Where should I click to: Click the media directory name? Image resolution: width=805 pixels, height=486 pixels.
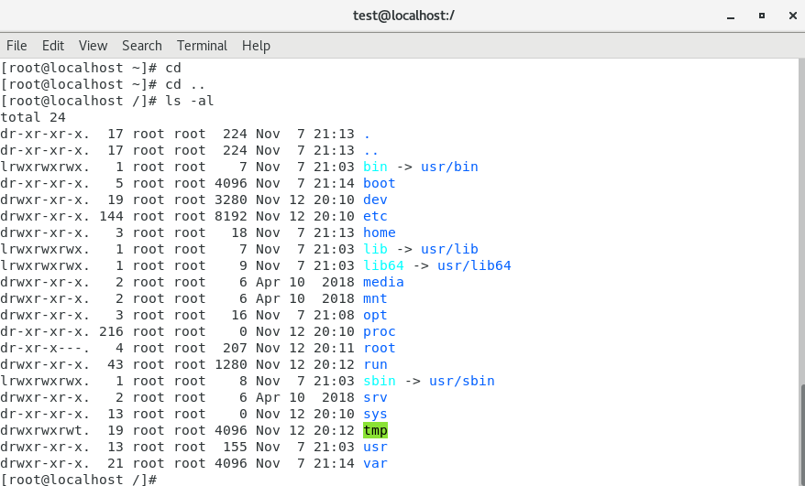[x=383, y=282]
